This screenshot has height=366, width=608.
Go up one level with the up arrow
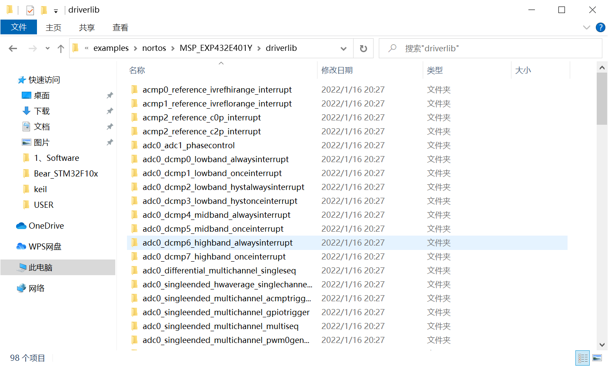pos(60,48)
